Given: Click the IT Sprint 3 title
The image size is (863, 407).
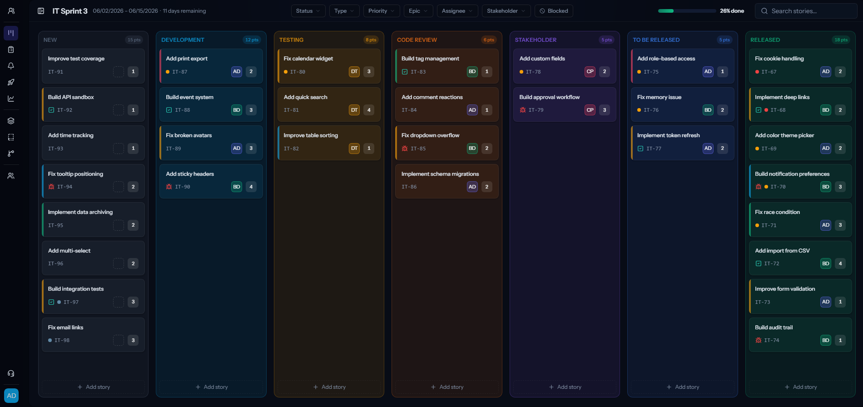Looking at the screenshot, I should click(69, 11).
